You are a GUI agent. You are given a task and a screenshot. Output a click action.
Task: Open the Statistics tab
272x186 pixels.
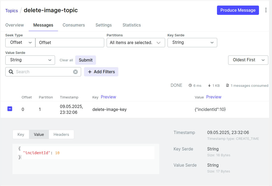tap(132, 25)
